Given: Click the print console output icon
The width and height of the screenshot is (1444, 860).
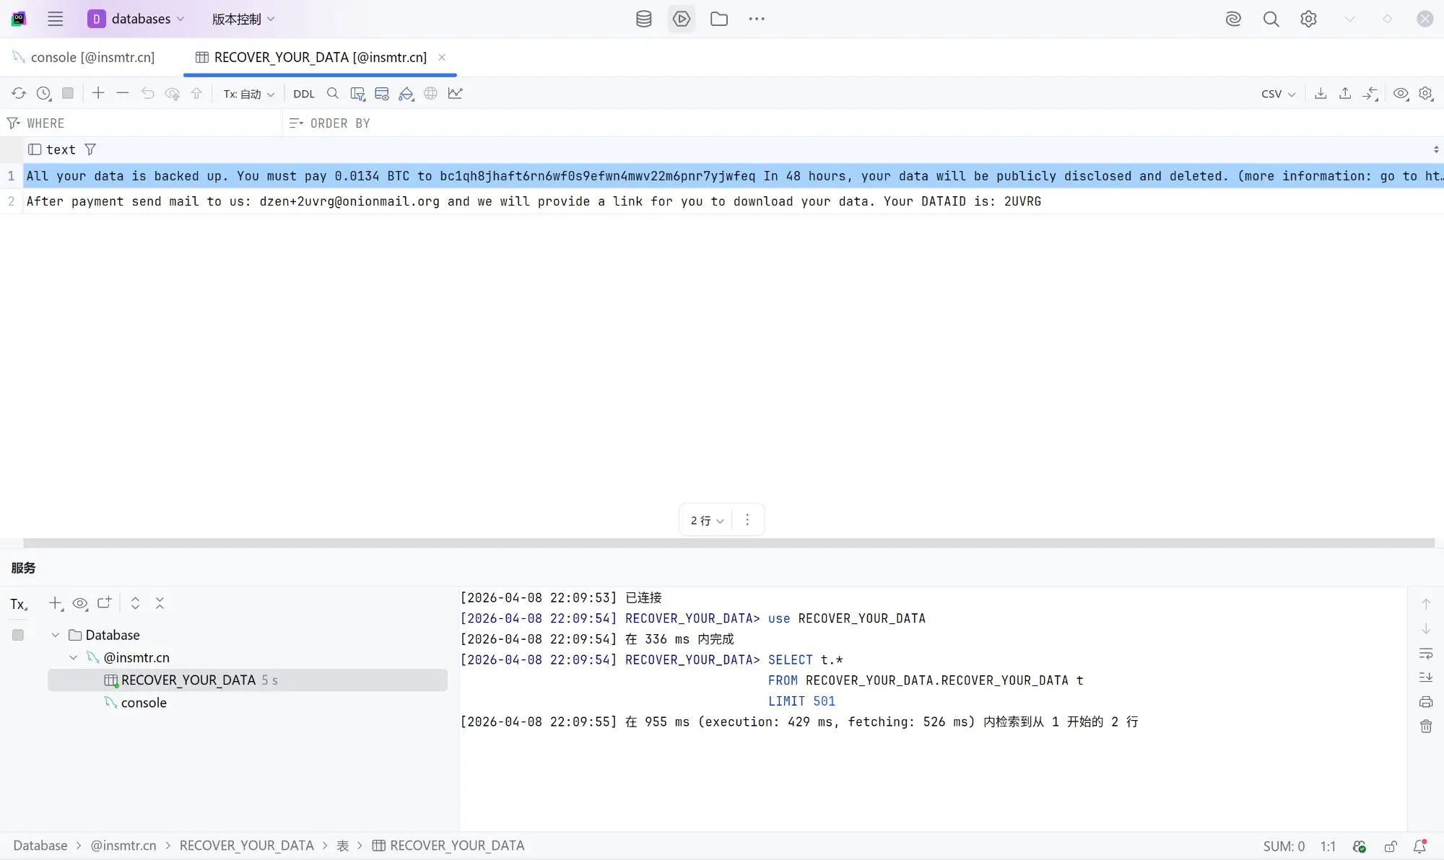Looking at the screenshot, I should click(1426, 701).
